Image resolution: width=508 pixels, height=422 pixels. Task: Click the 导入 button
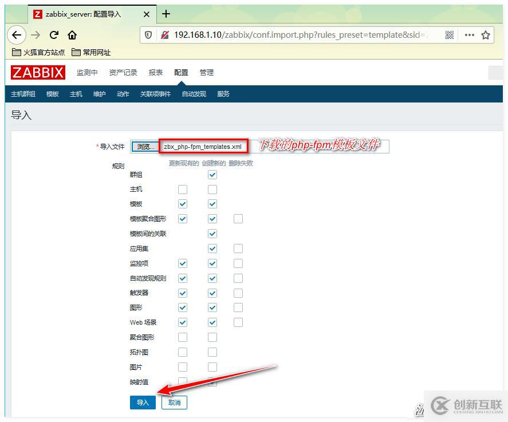pos(142,403)
